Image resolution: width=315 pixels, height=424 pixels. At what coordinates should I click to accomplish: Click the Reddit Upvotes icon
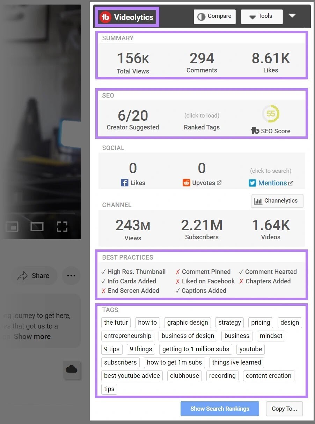click(x=186, y=183)
